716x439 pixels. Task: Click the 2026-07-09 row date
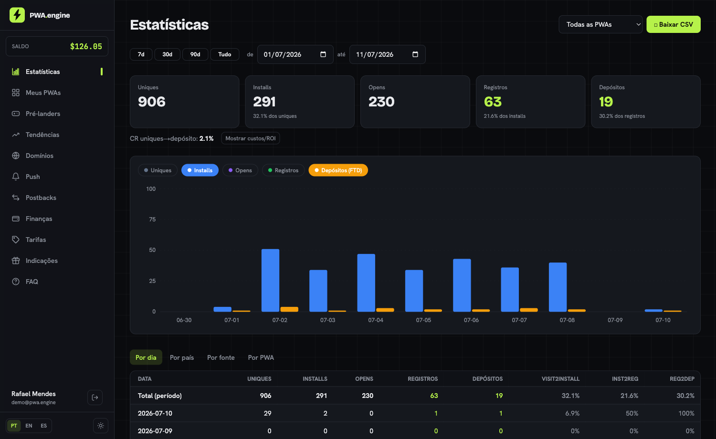pyautogui.click(x=155, y=431)
